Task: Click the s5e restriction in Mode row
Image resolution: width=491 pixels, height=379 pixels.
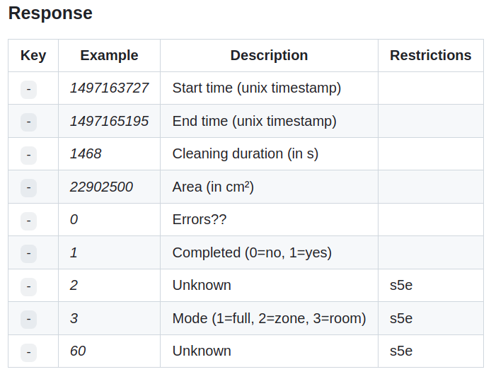Action: [x=401, y=319]
